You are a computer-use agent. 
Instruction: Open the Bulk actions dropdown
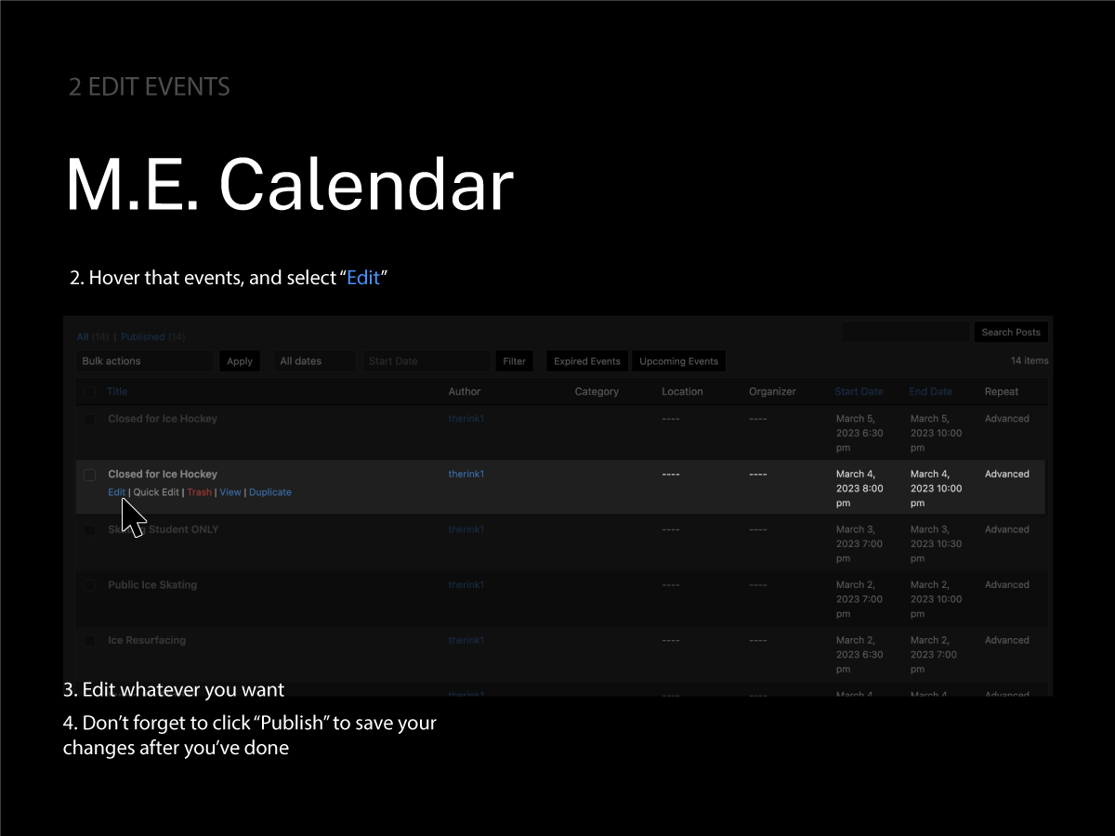(145, 361)
